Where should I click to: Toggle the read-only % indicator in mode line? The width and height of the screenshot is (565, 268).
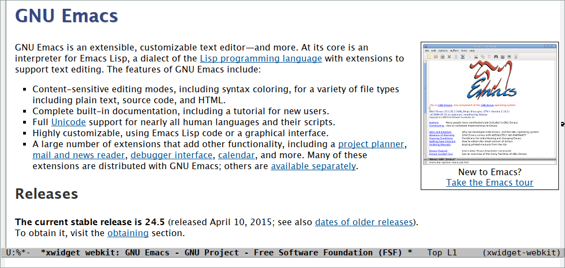pyautogui.click(x=18, y=253)
